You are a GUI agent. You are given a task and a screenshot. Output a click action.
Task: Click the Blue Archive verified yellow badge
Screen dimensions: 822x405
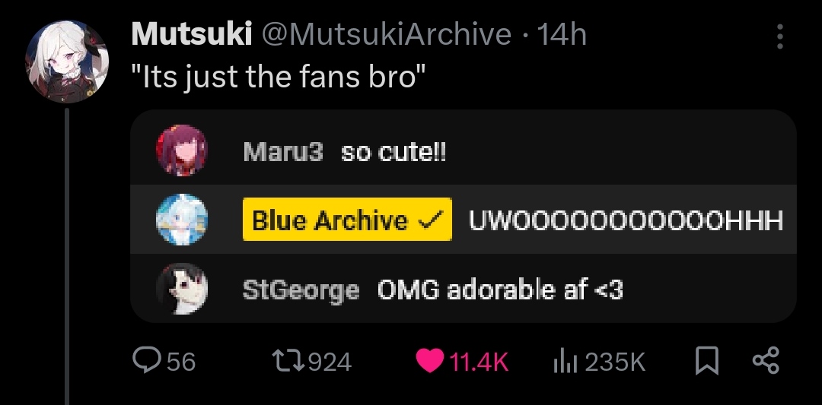tap(347, 220)
